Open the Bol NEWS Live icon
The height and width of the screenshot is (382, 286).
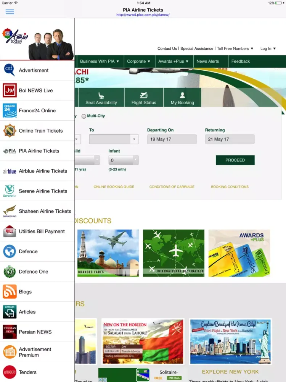[10, 91]
